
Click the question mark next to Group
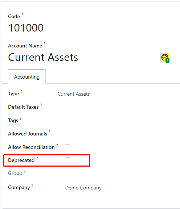(x=25, y=171)
